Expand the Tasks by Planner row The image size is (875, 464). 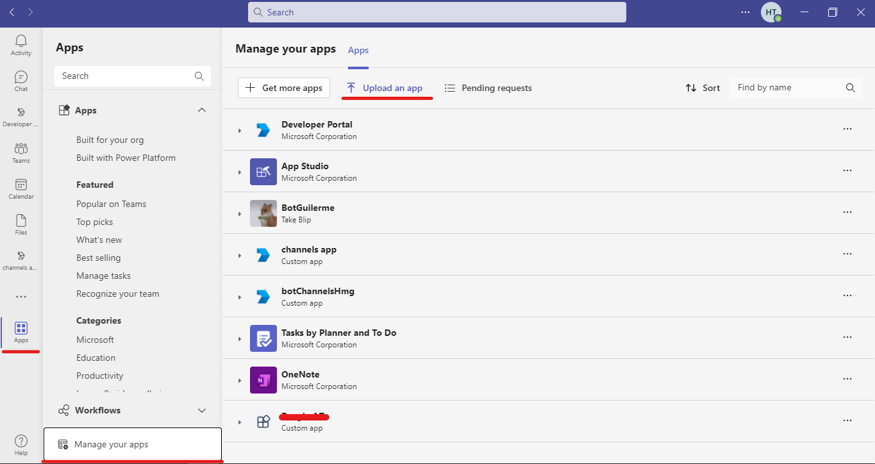click(x=240, y=339)
